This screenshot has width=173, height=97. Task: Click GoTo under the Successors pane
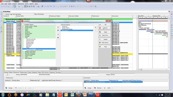click(108, 88)
